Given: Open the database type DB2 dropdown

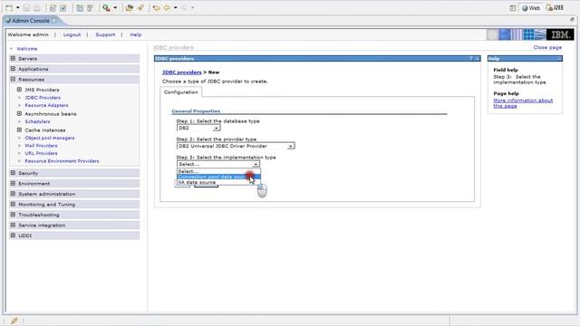Looking at the screenshot, I should point(198,128).
